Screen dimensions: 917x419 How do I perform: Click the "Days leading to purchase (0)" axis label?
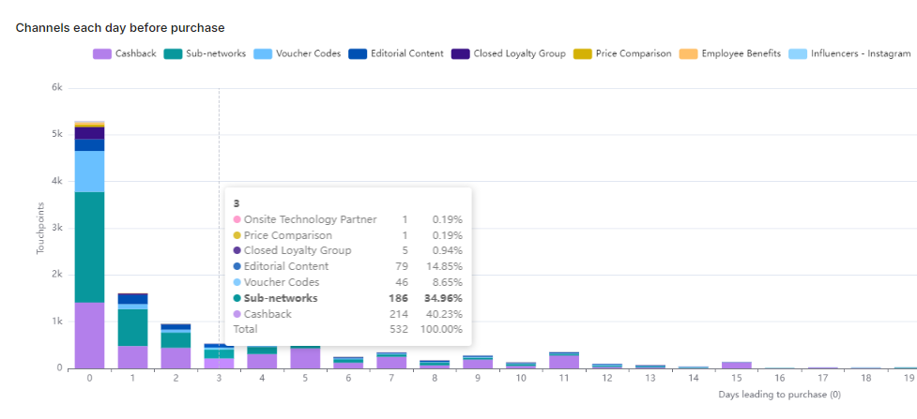(779, 395)
